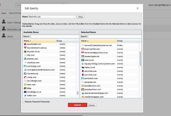Open the Form Fill Profiles tab

(15, 13)
